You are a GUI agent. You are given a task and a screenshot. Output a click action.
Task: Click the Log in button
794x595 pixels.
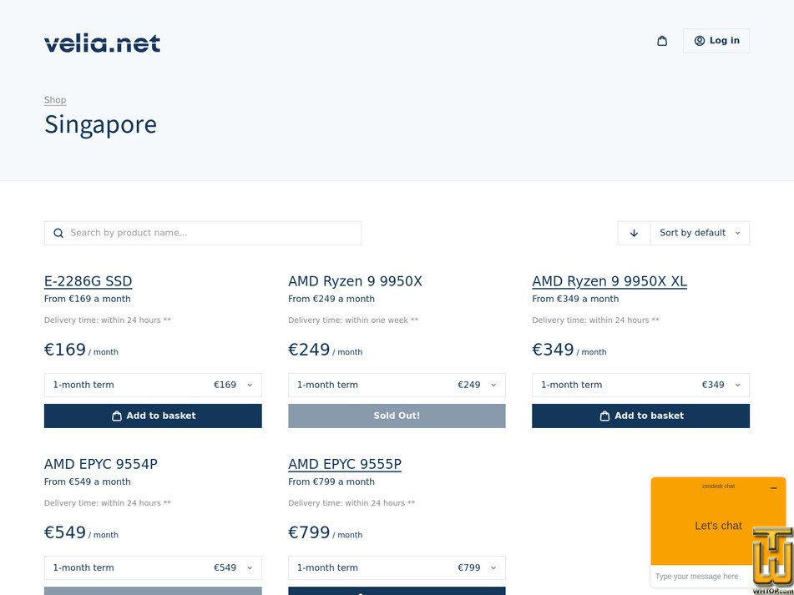[716, 41]
